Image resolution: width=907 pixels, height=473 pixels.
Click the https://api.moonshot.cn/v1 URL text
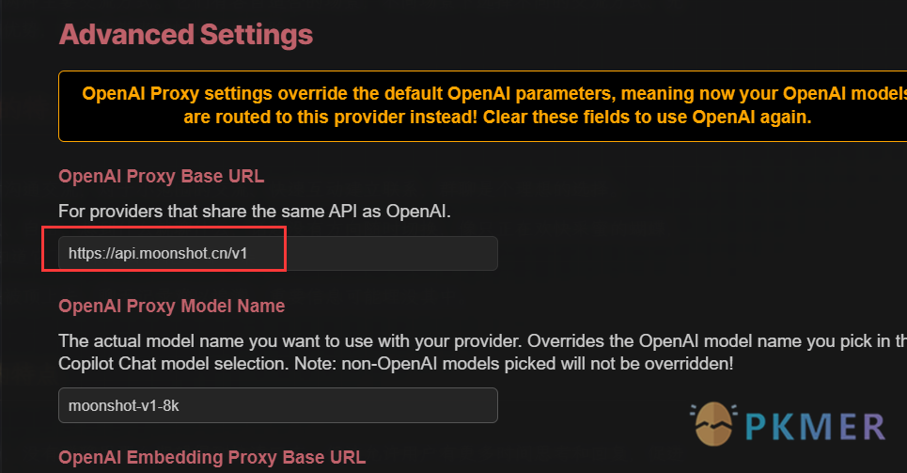tap(158, 254)
